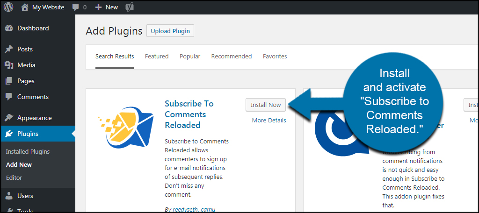Click the Users person icon
This screenshot has height=213, width=479.
coord(9,196)
